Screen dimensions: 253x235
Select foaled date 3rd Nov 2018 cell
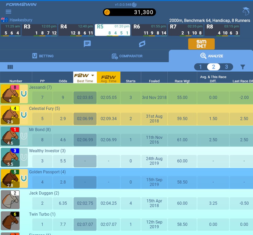(154, 98)
